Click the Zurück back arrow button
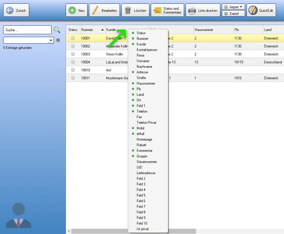The width and height of the screenshot is (284, 234). (x=16, y=10)
